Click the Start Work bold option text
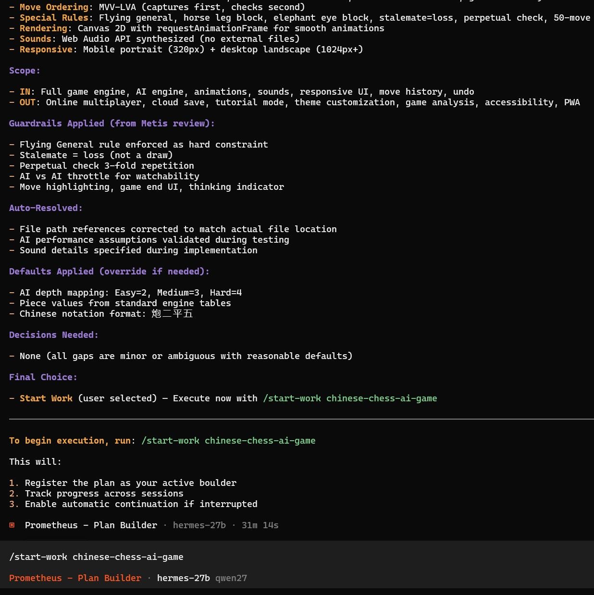Image resolution: width=594 pixels, height=595 pixels. click(x=46, y=398)
